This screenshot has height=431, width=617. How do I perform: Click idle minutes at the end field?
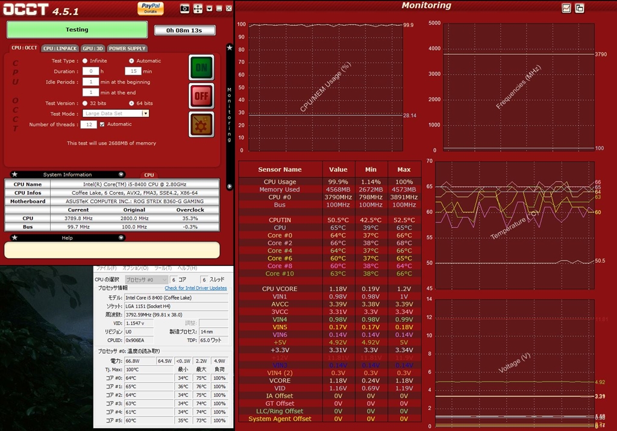(x=90, y=92)
